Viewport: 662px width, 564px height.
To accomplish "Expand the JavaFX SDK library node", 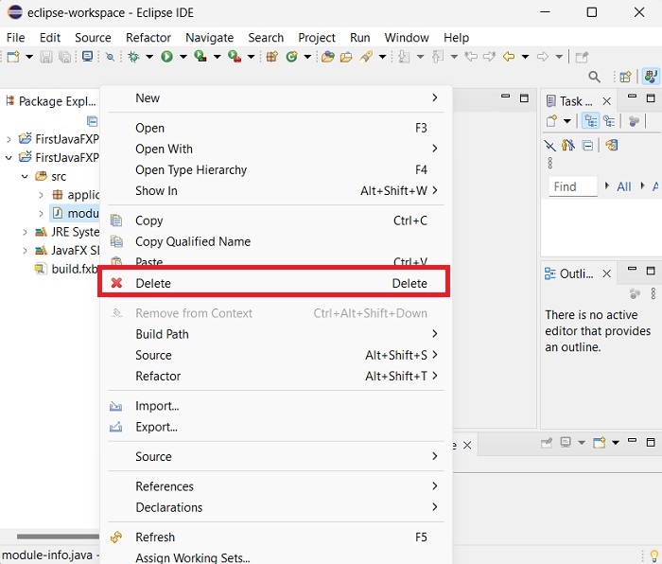I will point(25,251).
